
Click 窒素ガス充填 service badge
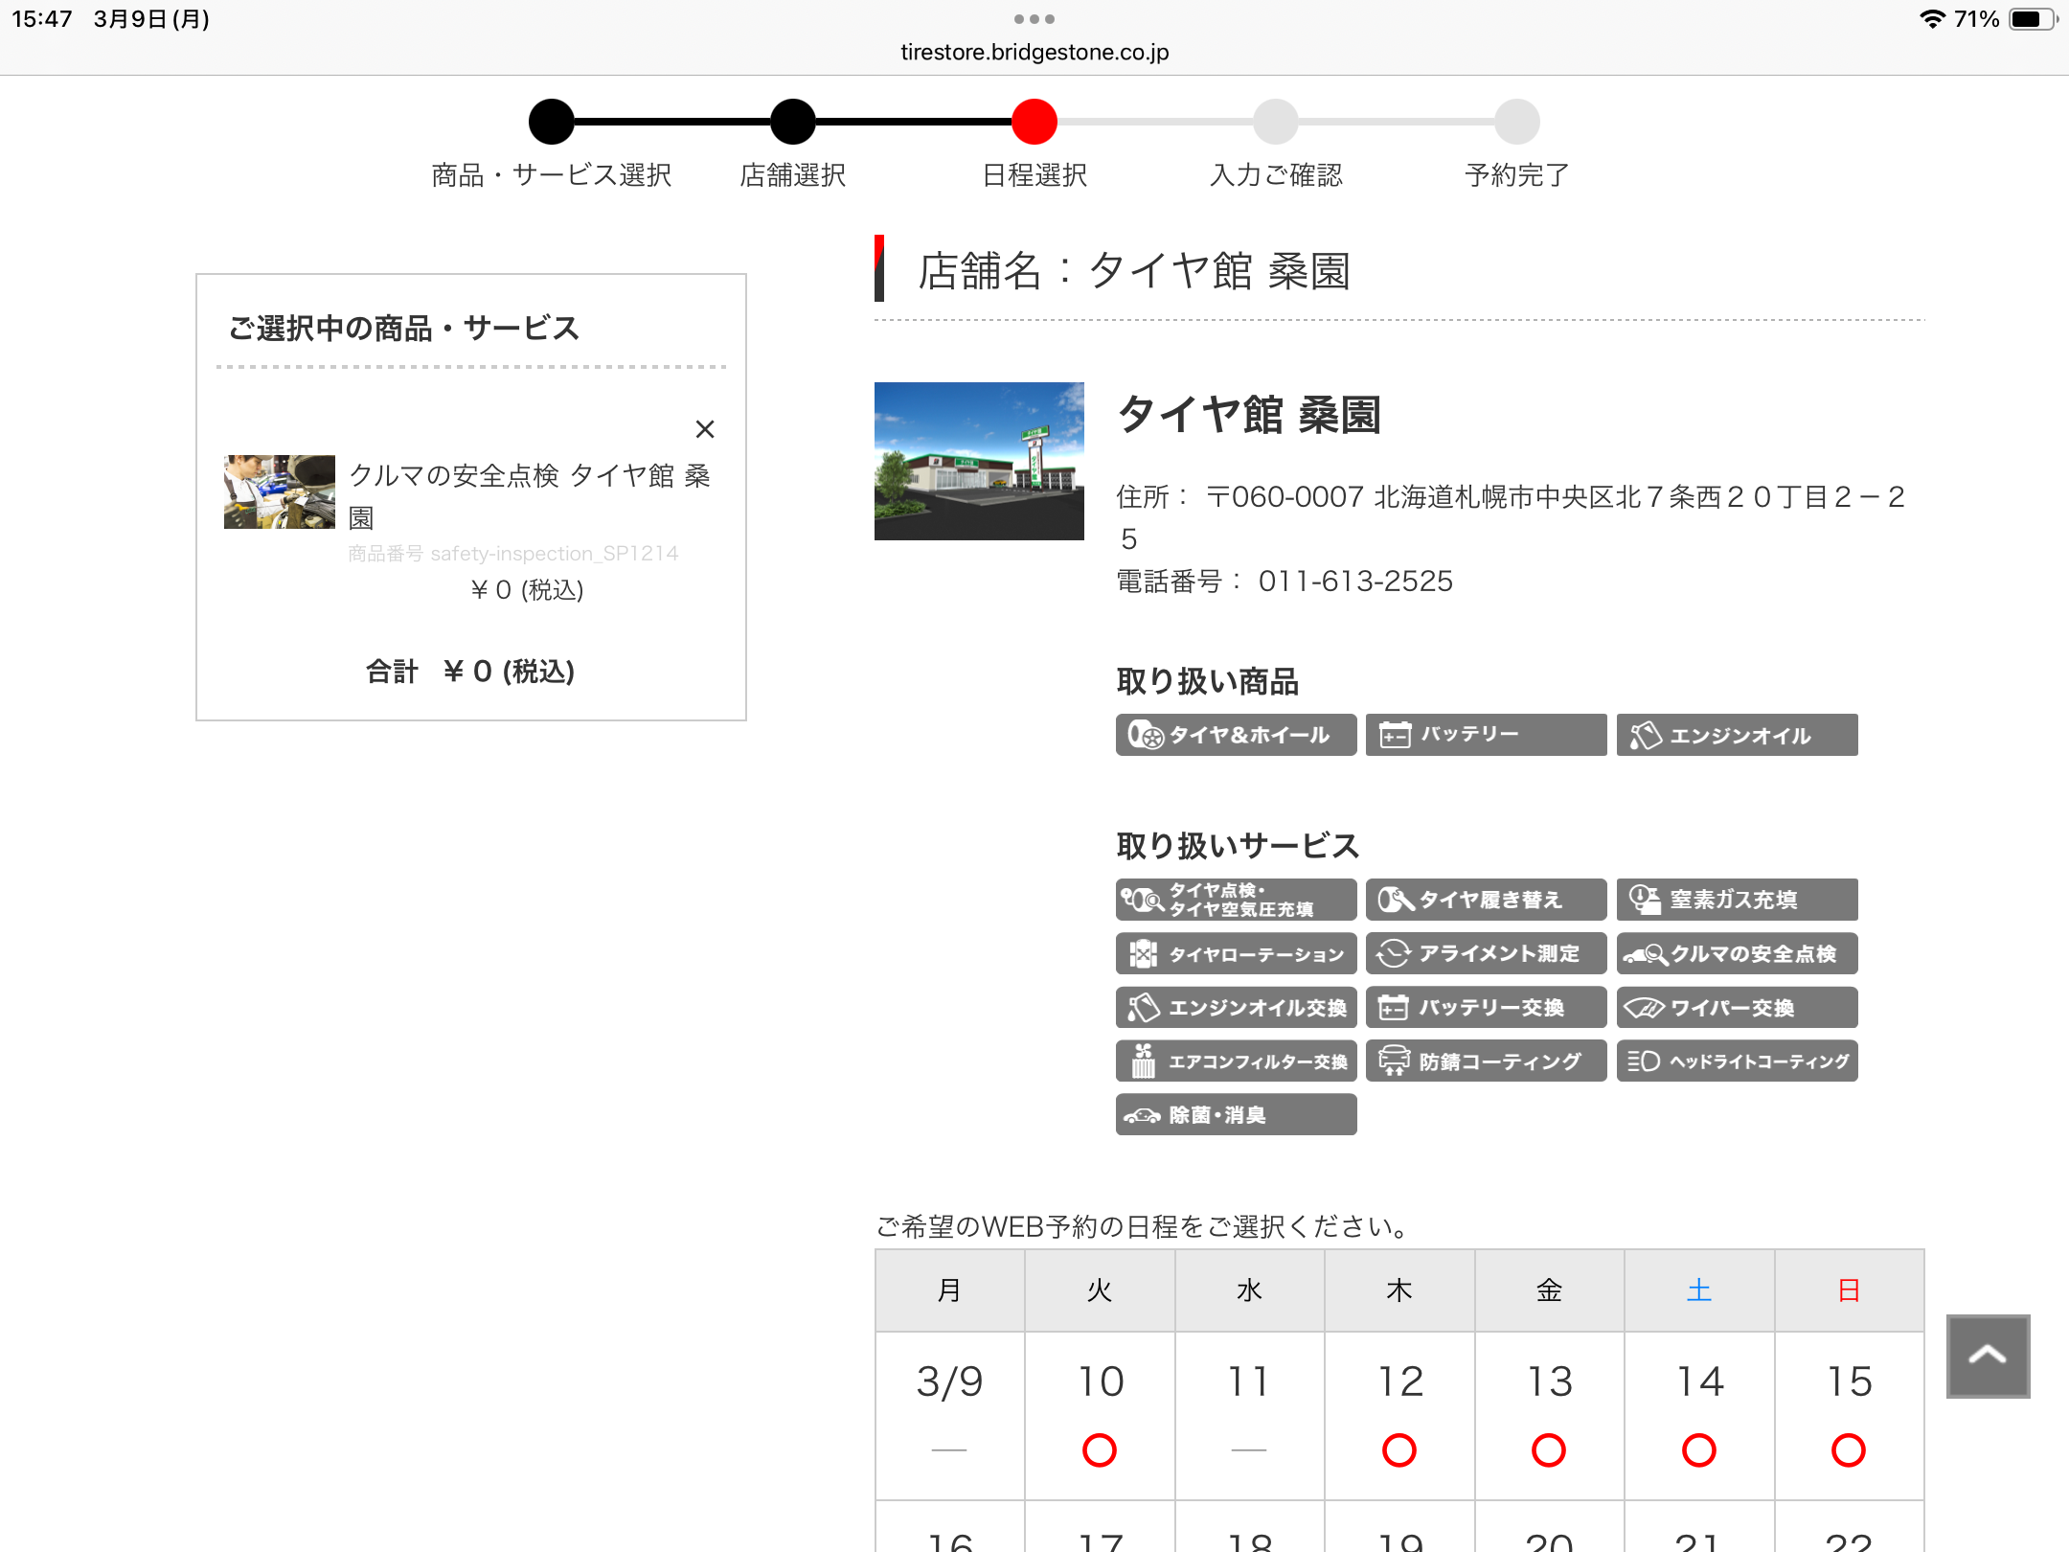click(1737, 900)
